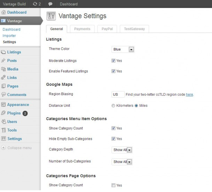Click the Posts label in sidebar
Image resolution: width=212 pixels, height=192 pixels.
tap(12, 61)
